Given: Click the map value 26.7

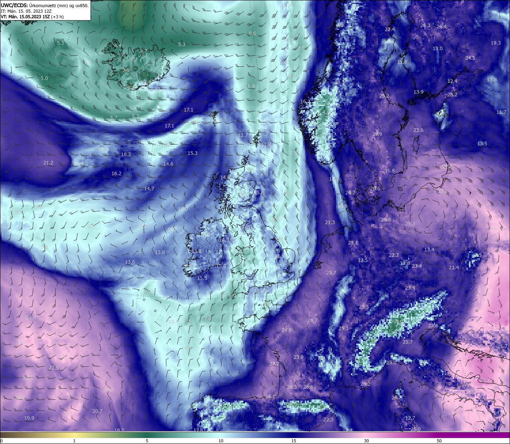Looking at the screenshot, I should click(x=312, y=321).
